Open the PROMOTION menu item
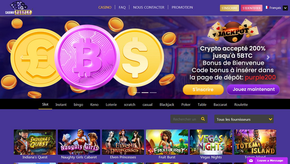This screenshot has height=164, width=290. 182,8
